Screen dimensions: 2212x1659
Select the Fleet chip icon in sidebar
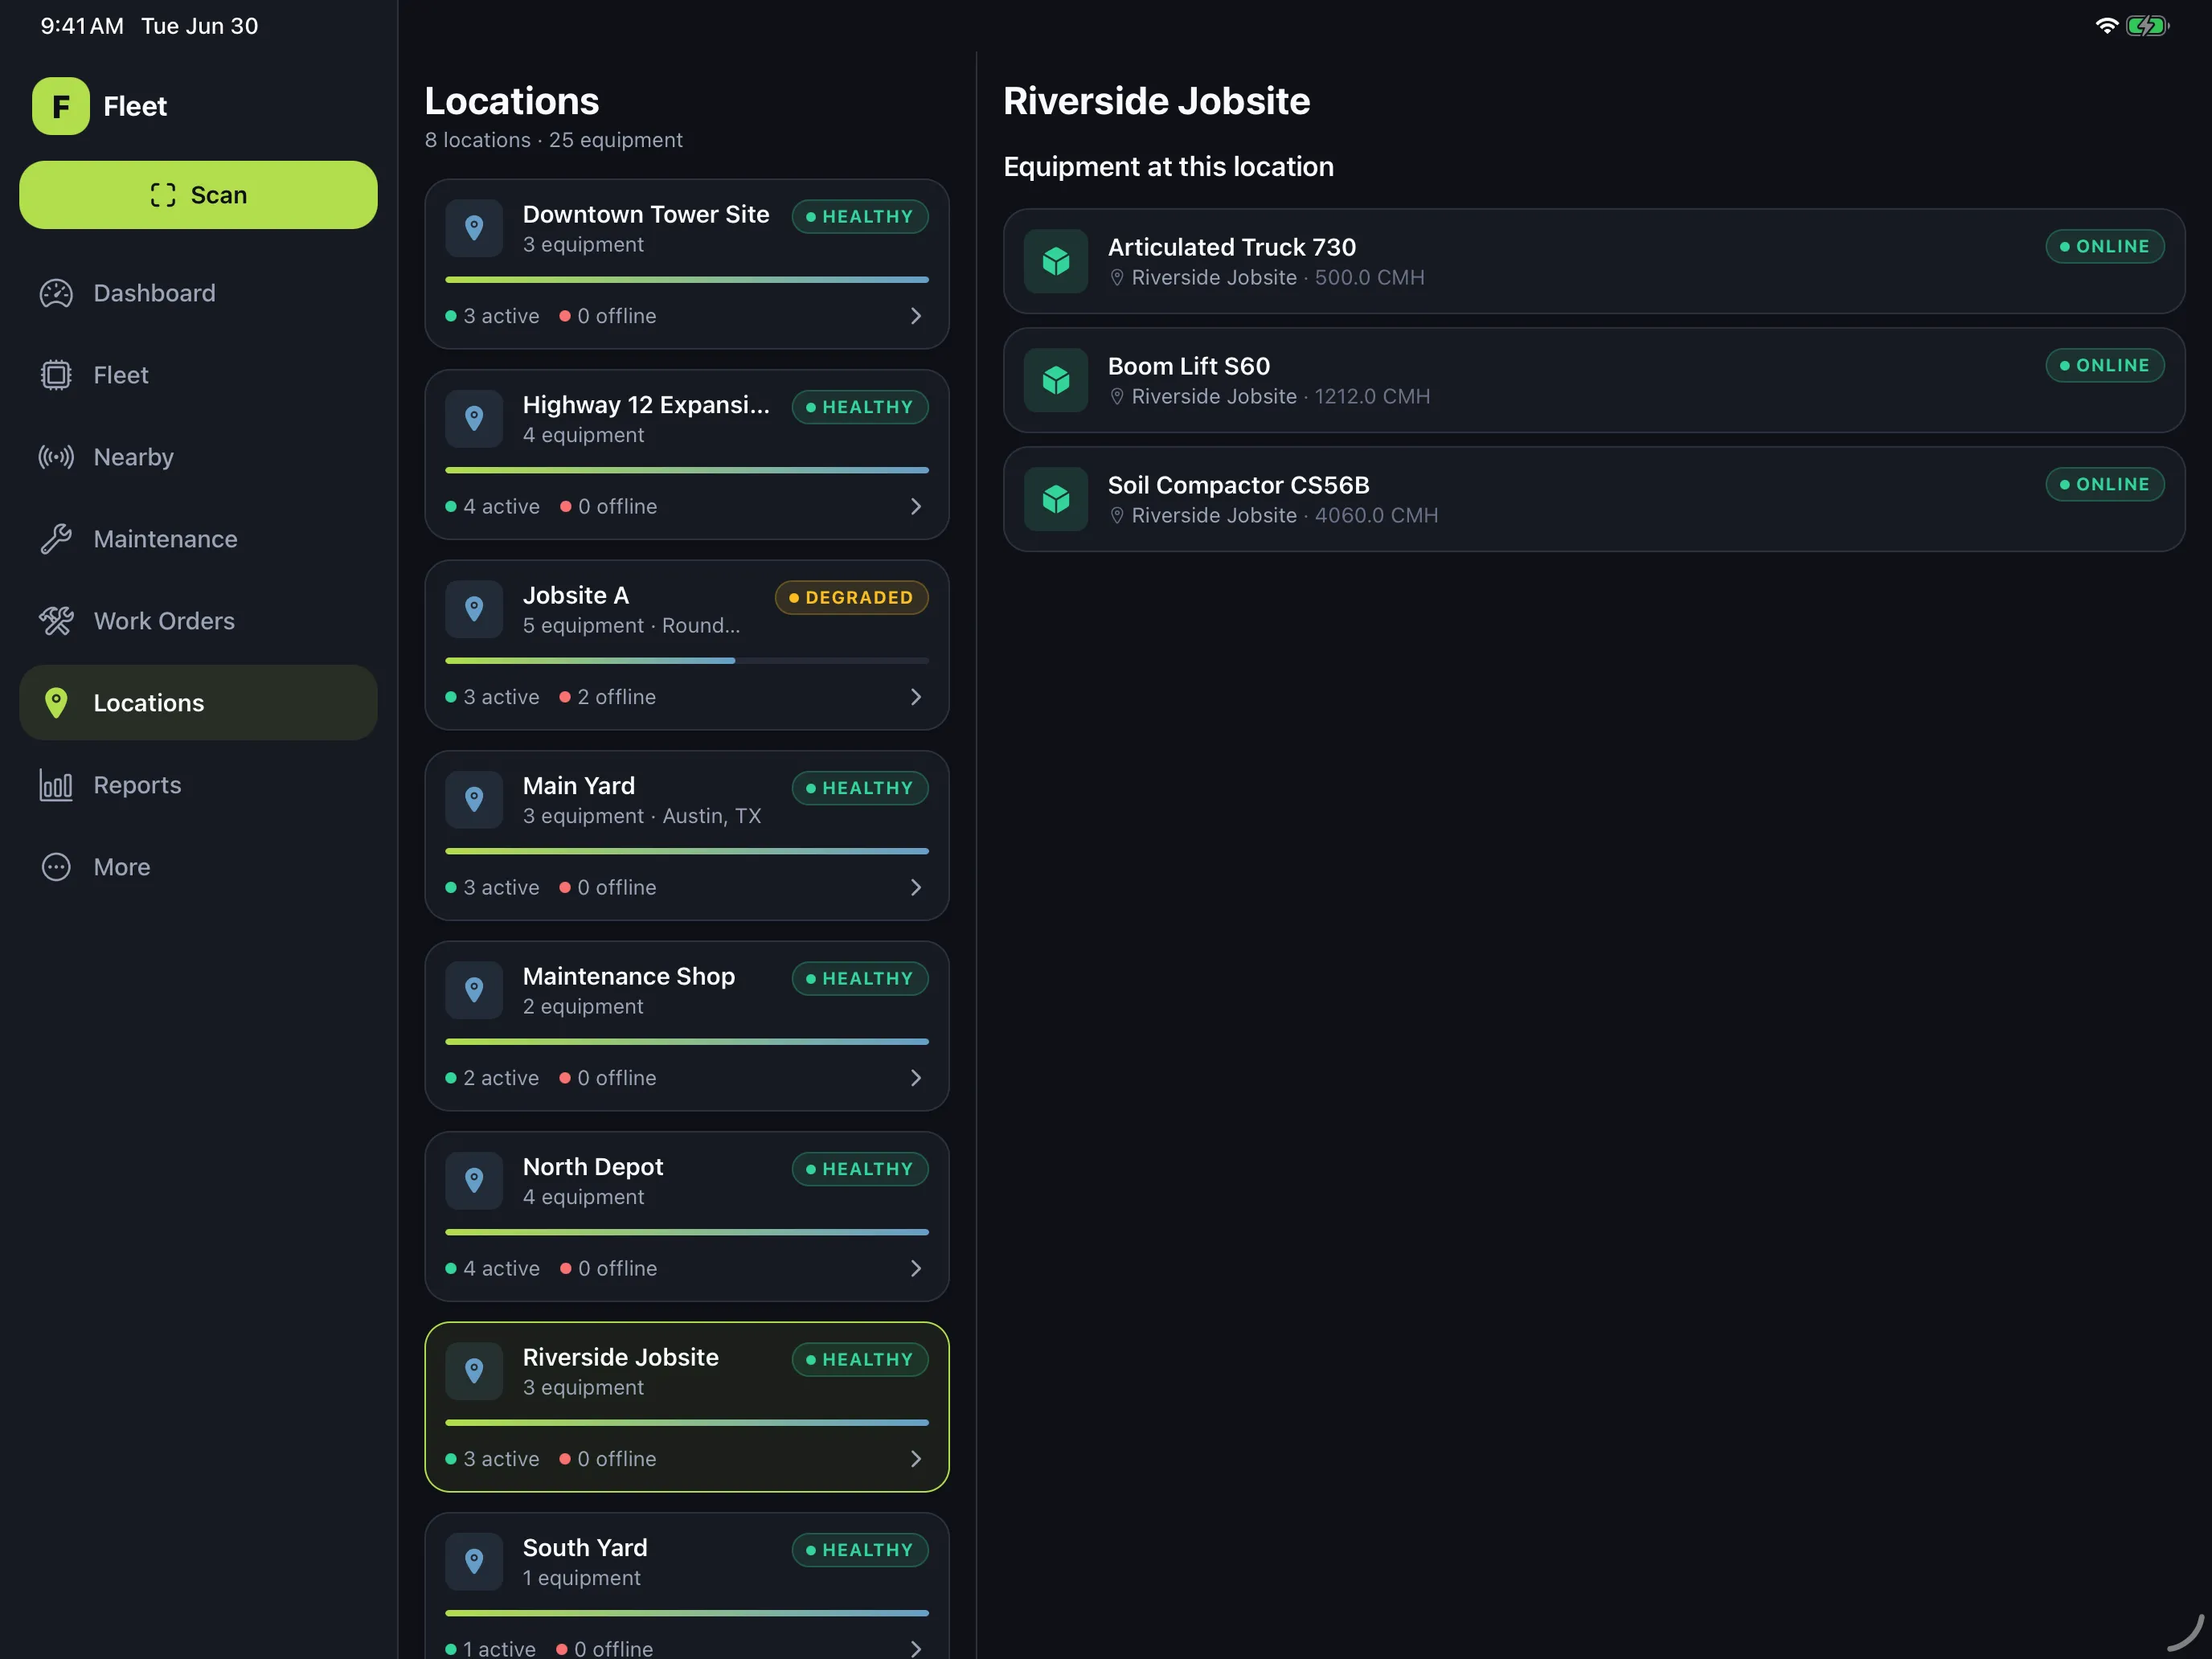point(56,375)
